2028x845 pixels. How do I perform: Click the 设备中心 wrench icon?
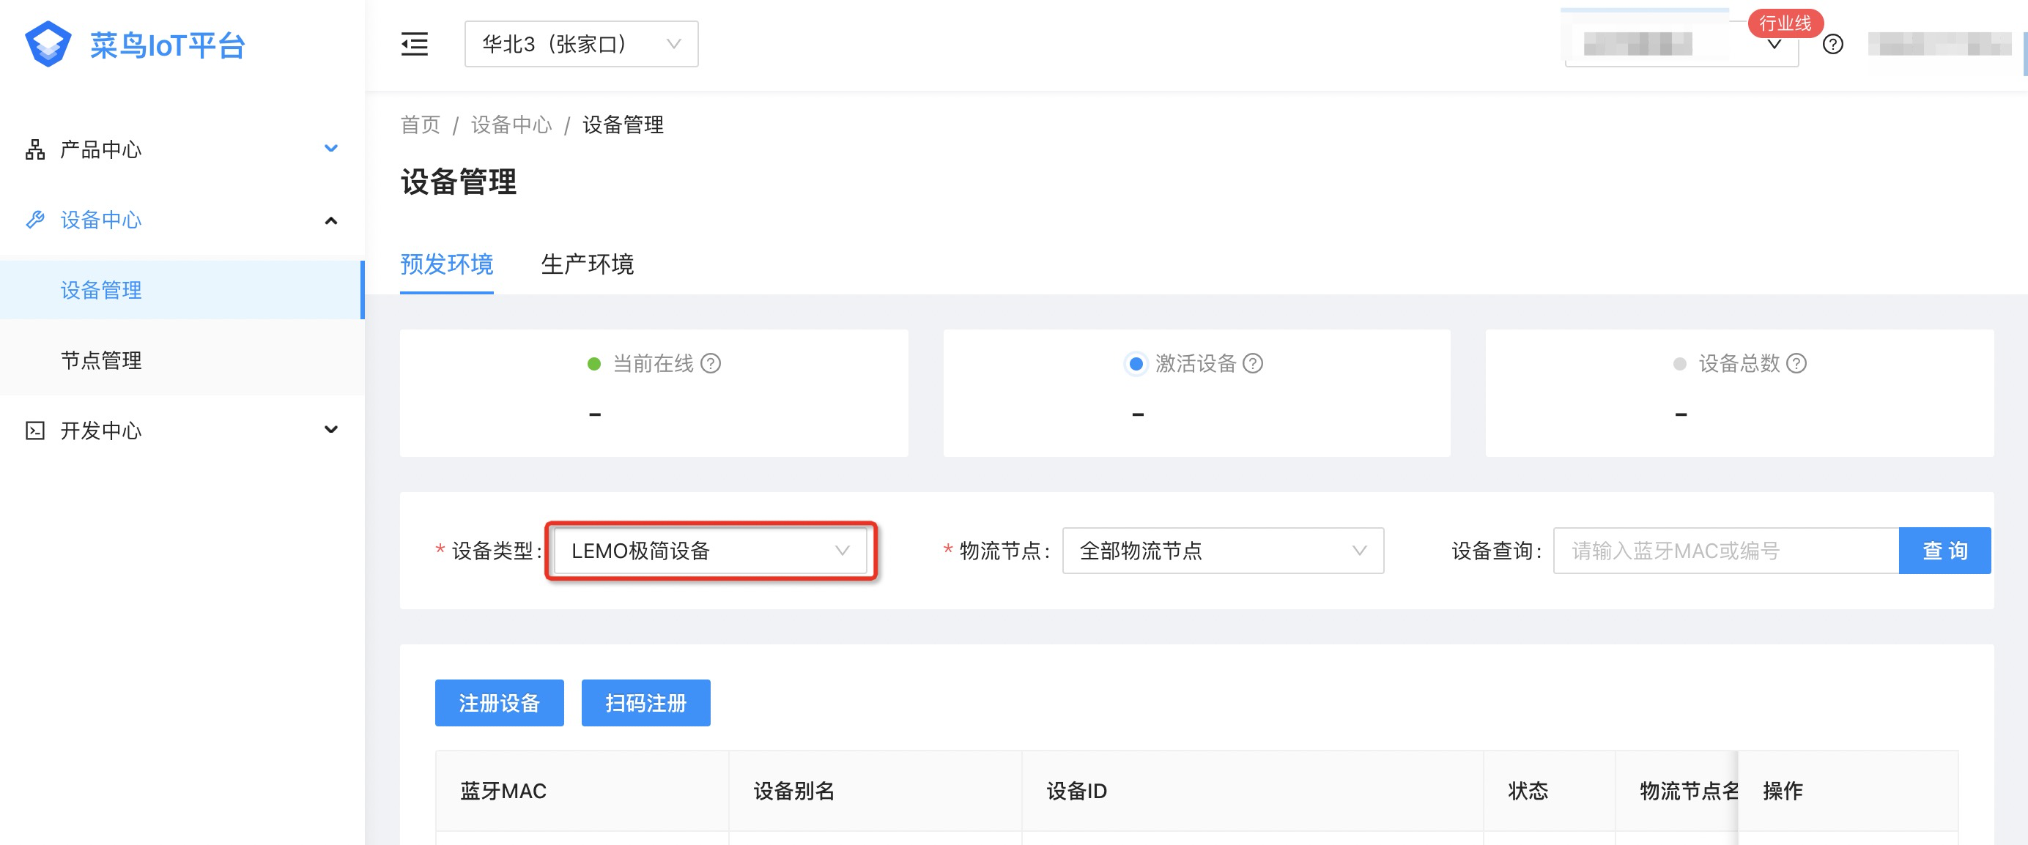click(x=34, y=220)
